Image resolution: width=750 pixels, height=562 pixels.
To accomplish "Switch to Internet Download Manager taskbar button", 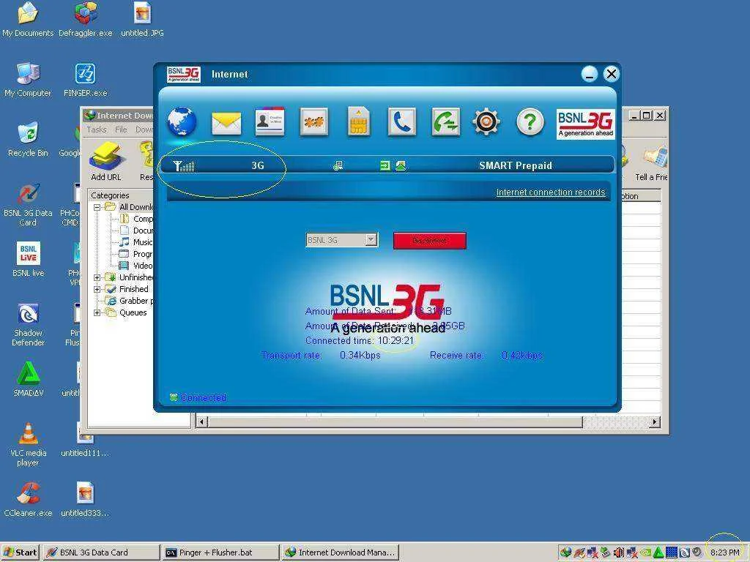I will (340, 552).
